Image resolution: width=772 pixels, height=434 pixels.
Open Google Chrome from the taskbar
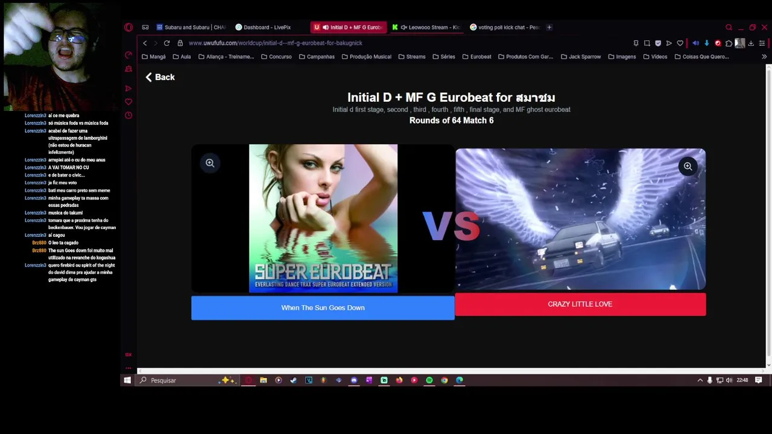tap(445, 380)
